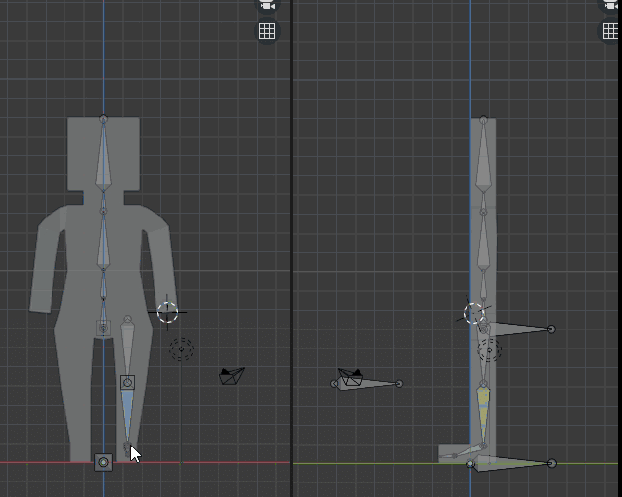Click the square knee joint in front view
The image size is (622, 497).
(128, 383)
